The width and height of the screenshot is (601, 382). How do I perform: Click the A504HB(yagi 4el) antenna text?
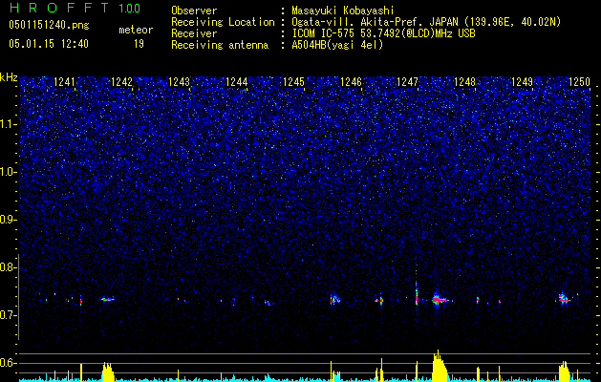(337, 45)
